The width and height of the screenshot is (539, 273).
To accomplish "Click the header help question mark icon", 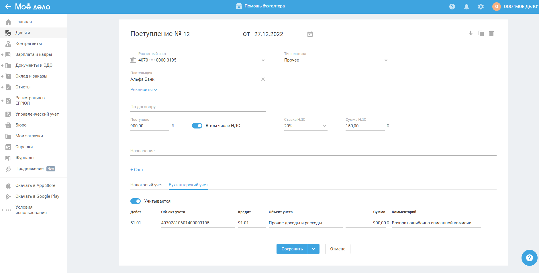I will tap(452, 7).
